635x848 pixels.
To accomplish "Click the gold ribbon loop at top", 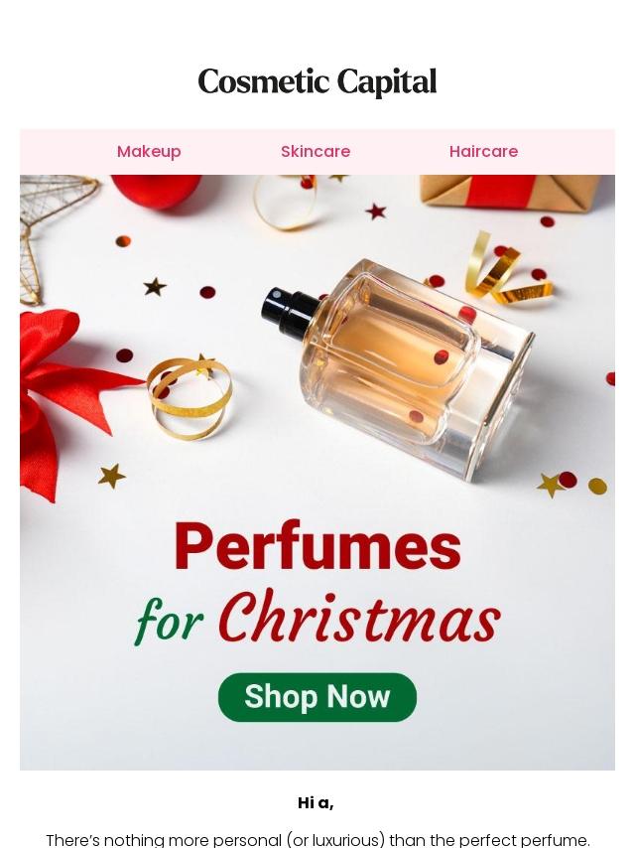I will [285, 202].
